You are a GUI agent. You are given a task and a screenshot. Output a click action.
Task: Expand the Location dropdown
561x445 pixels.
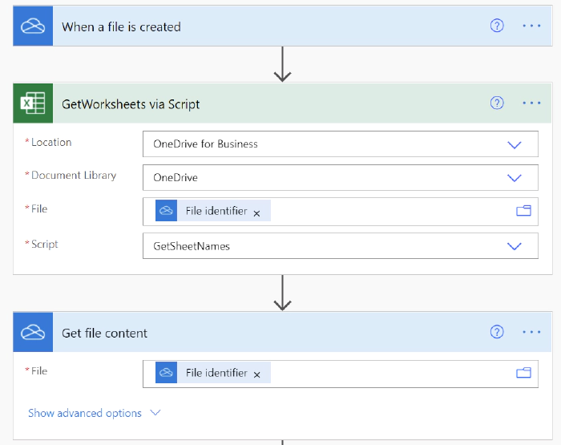(515, 144)
